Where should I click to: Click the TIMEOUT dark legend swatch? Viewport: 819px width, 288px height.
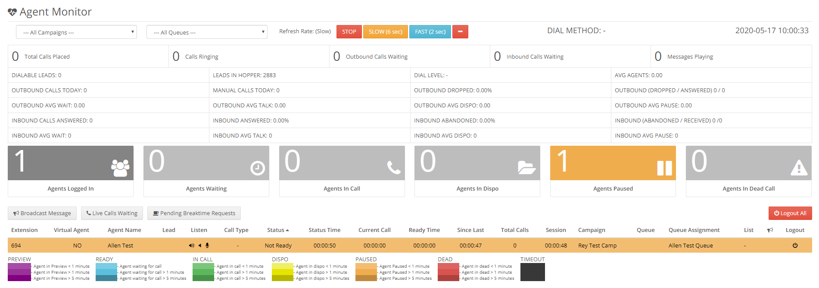click(x=533, y=272)
